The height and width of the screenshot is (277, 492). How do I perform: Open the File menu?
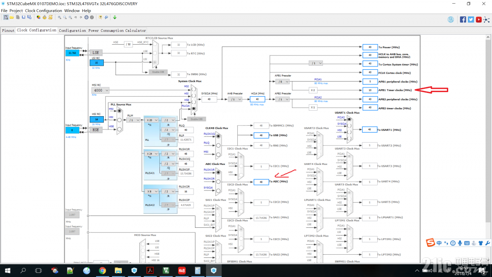4,10
